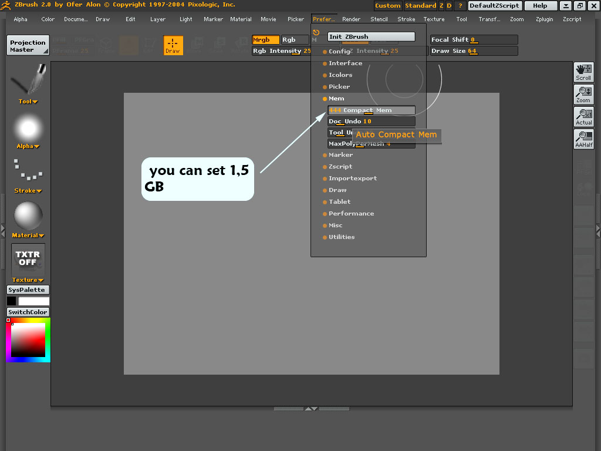
Task: Select the black secondary color swatch
Action: (x=12, y=301)
